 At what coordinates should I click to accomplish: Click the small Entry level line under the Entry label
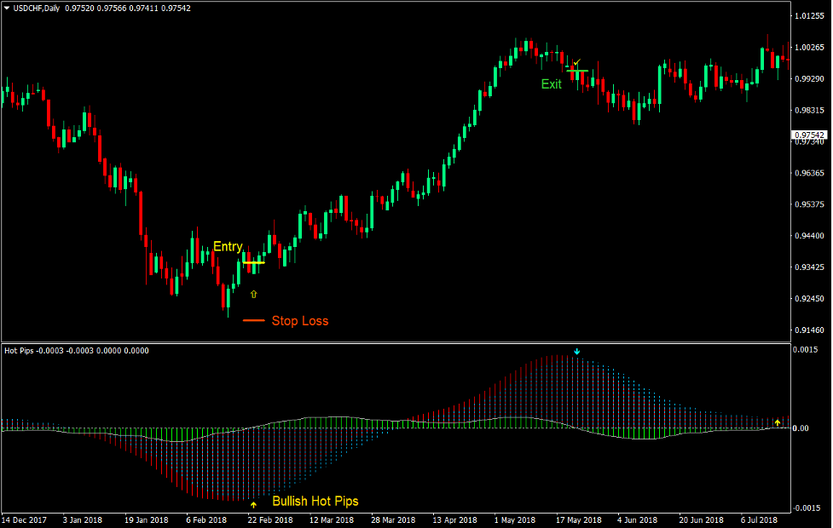click(253, 262)
